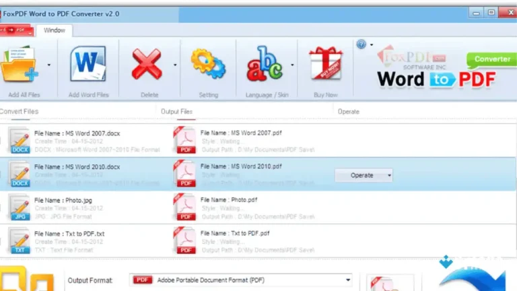Image resolution: width=517 pixels, height=291 pixels.
Task: Expand the Language / Skin dropdown arrow
Action: pyautogui.click(x=292, y=65)
